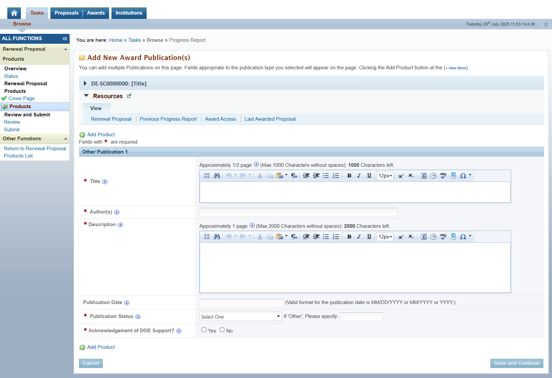
Task: Open the Previous Progress Report link
Action: pyautogui.click(x=168, y=119)
